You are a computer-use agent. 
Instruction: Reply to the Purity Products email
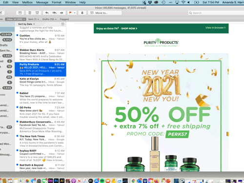coord(47,13)
